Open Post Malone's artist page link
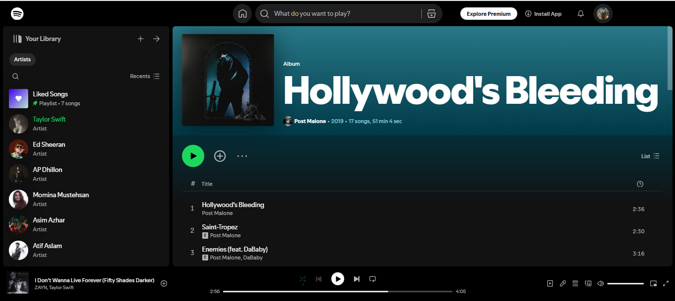This screenshot has width=675, height=301. tap(310, 121)
